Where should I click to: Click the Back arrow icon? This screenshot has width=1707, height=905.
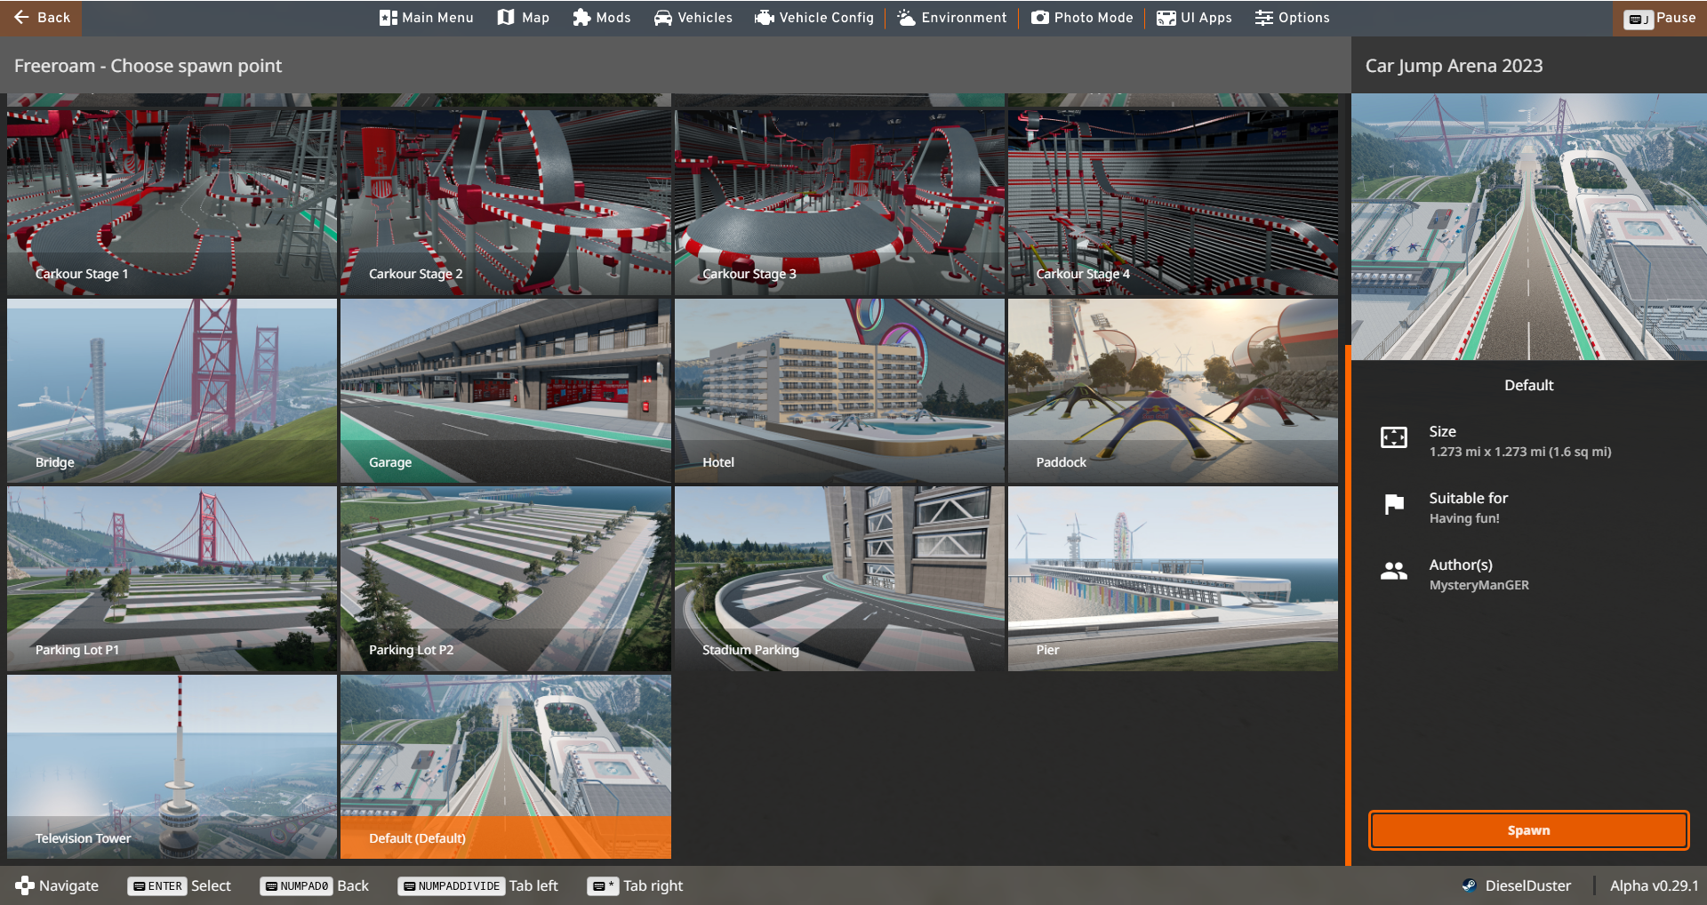pos(22,18)
